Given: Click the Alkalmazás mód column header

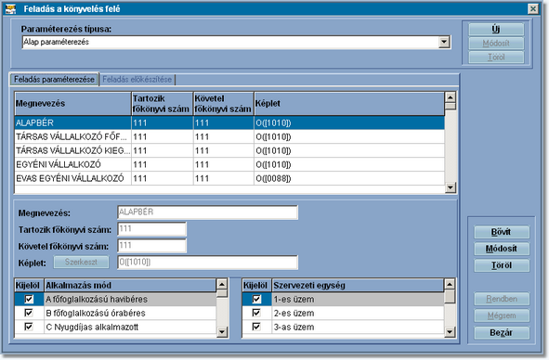Looking at the screenshot, I should point(130,286).
